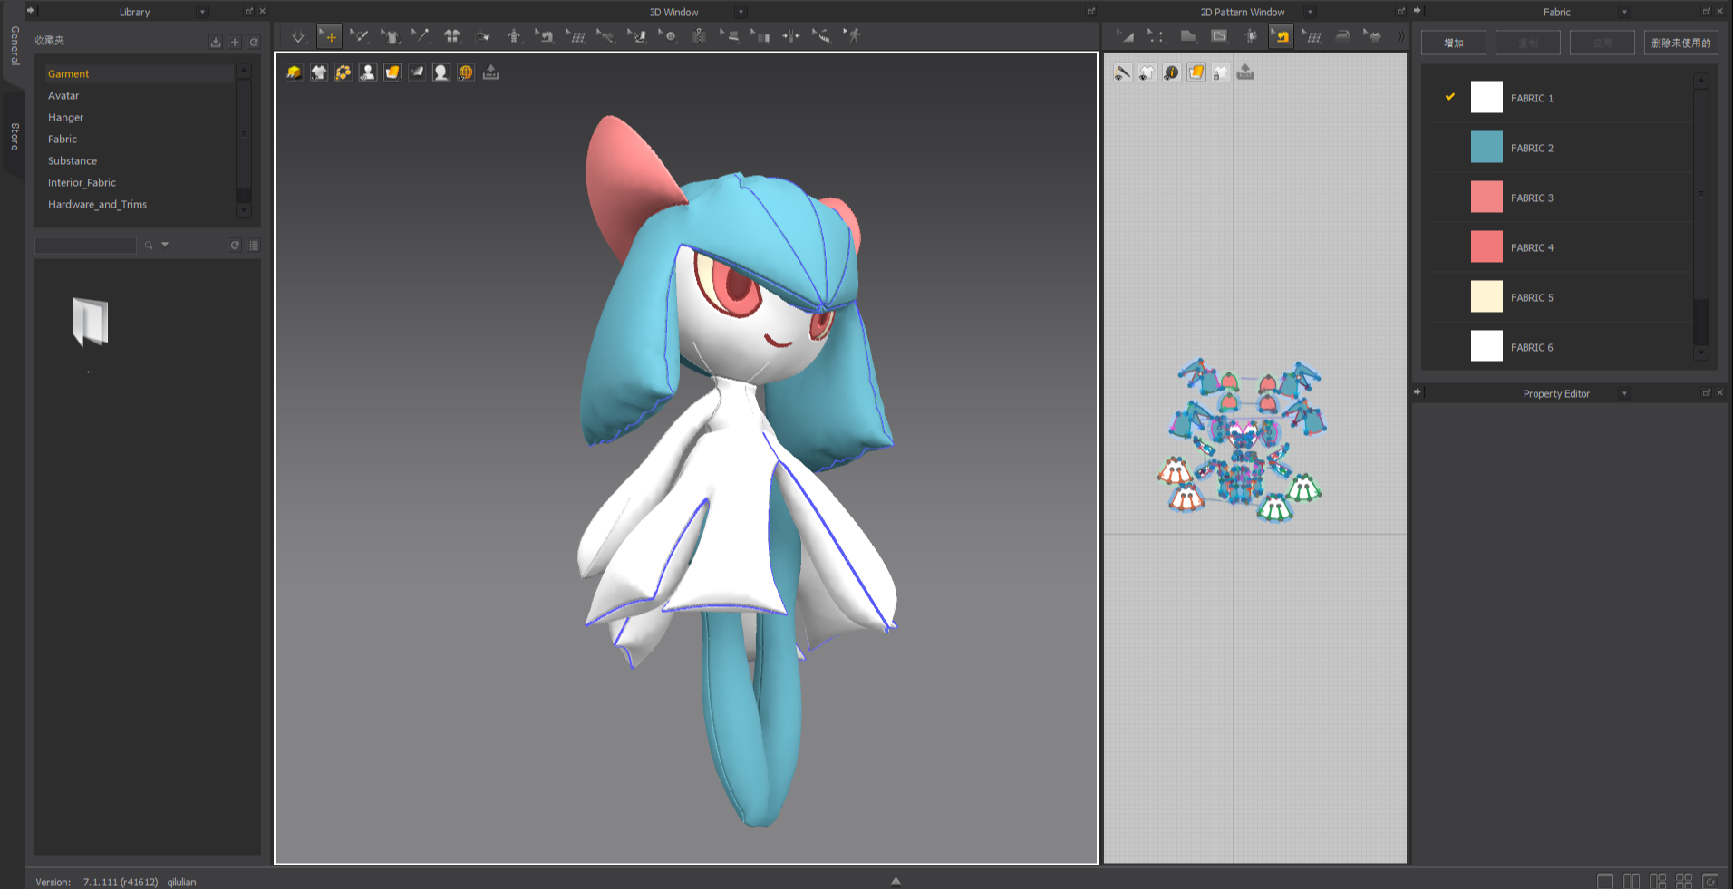
Task: Select the Fold Arrangement needle tool
Action: 421,36
